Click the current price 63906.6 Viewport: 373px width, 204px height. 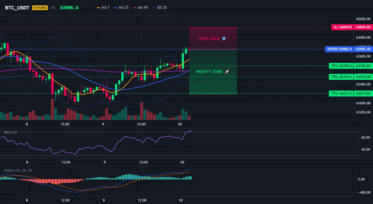(x=69, y=8)
